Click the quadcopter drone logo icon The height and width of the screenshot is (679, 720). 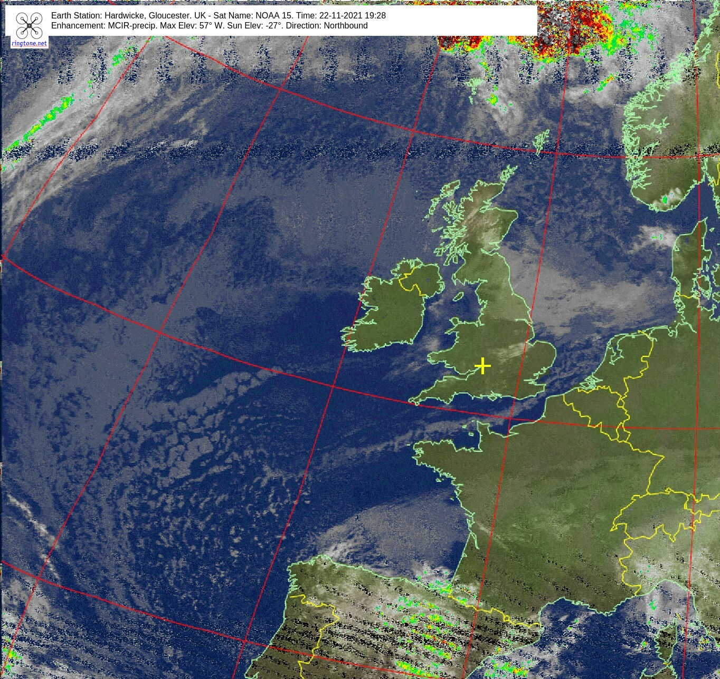[29, 25]
